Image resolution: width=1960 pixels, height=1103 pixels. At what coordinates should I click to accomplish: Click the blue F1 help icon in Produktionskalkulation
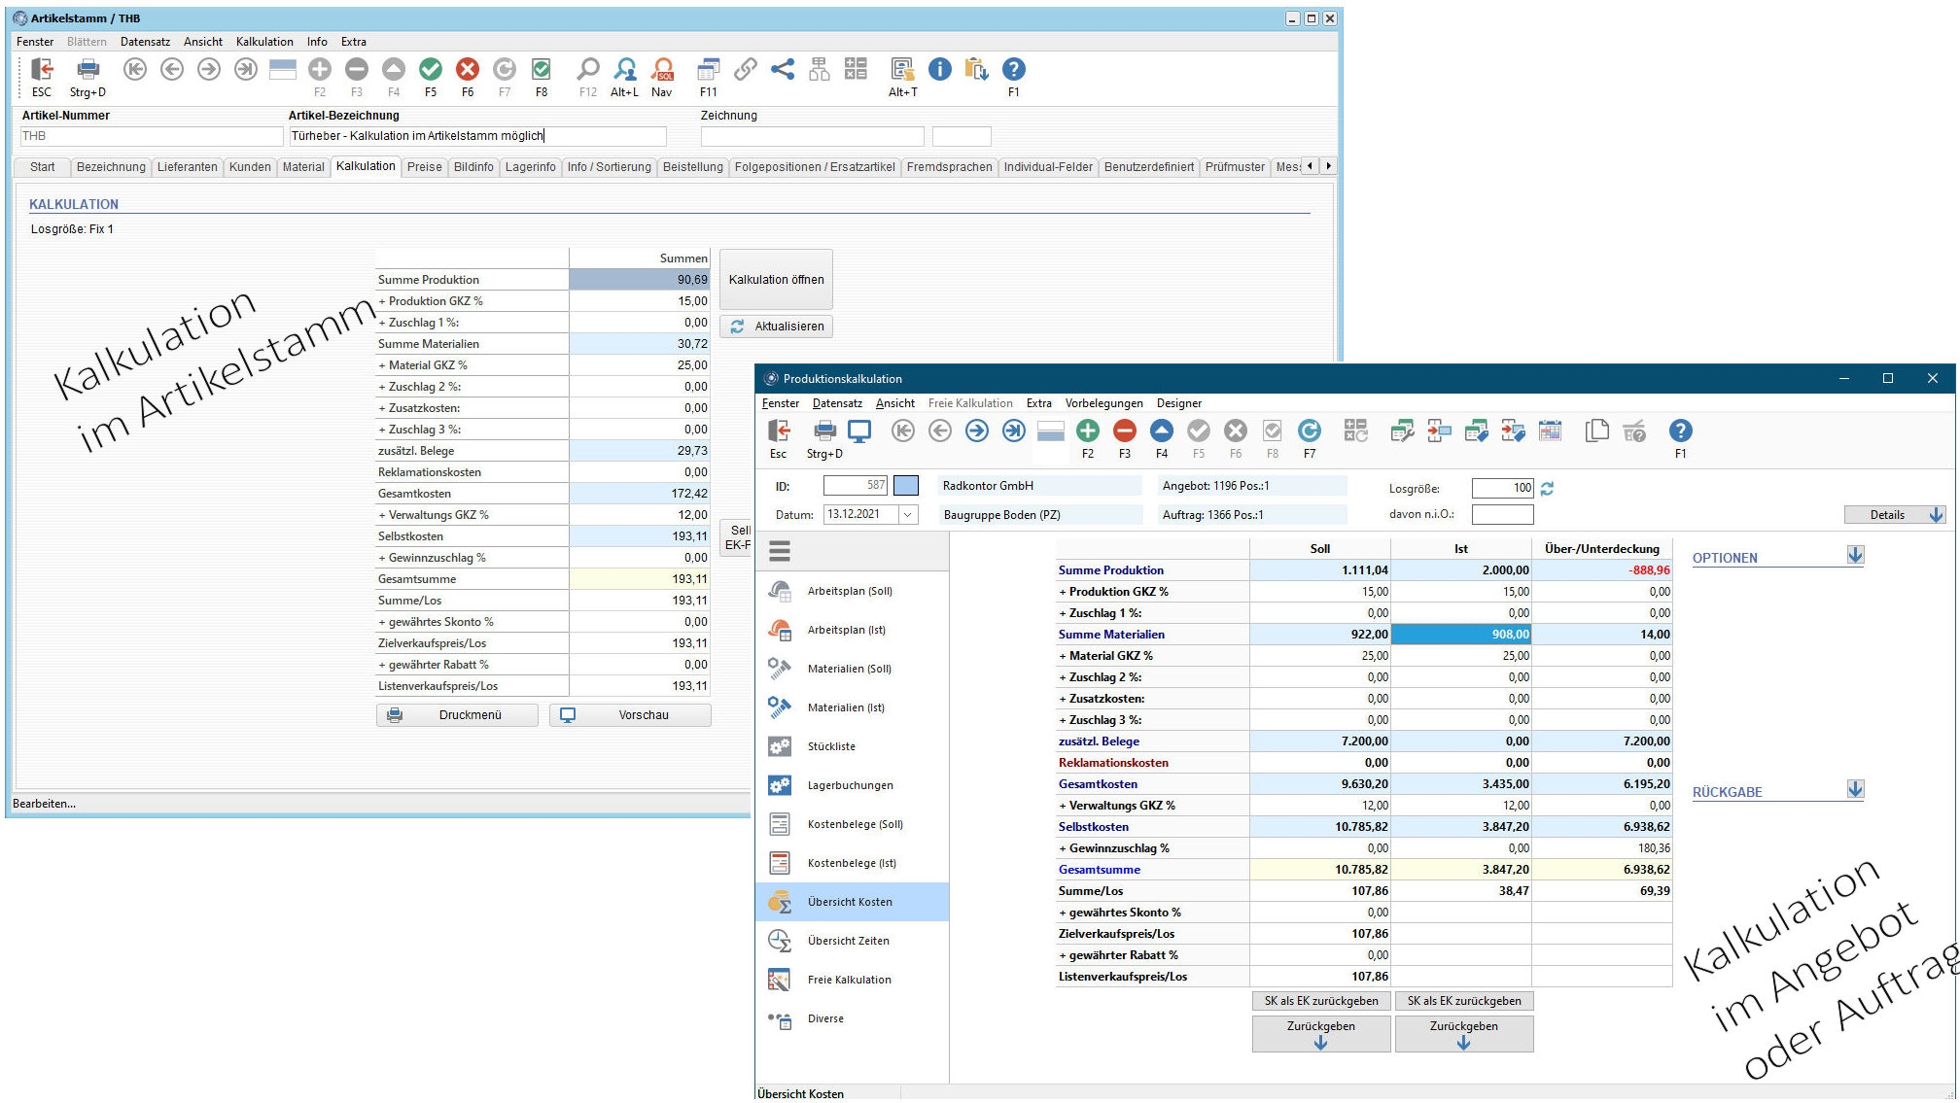1680,431
